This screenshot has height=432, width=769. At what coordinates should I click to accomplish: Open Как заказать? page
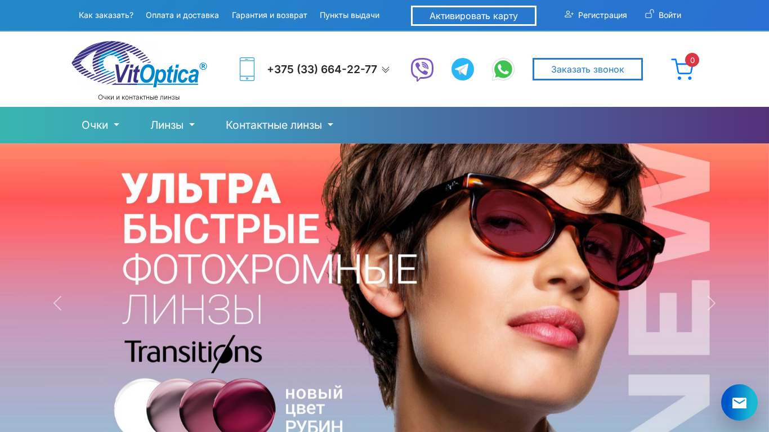(x=106, y=15)
